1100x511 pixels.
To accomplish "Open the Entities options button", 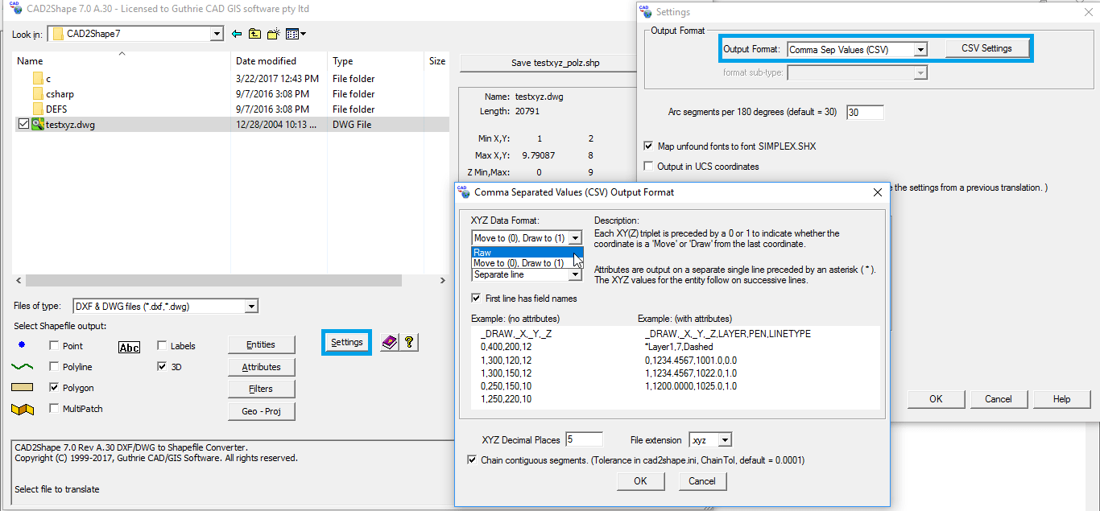I will coord(261,344).
